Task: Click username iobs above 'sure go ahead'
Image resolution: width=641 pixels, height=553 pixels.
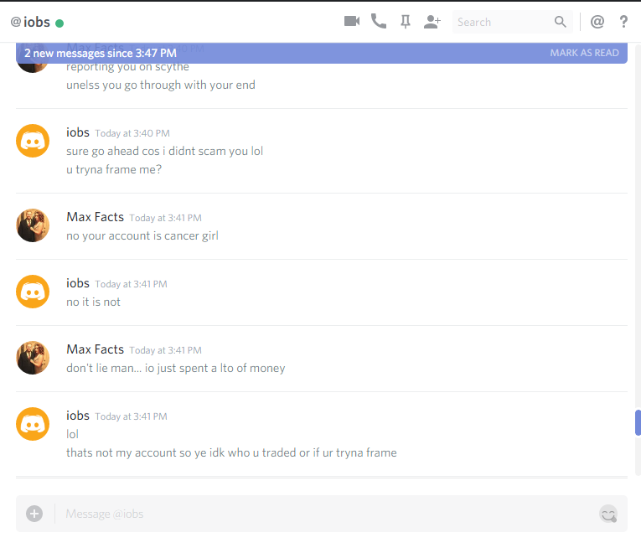Action: tap(78, 132)
